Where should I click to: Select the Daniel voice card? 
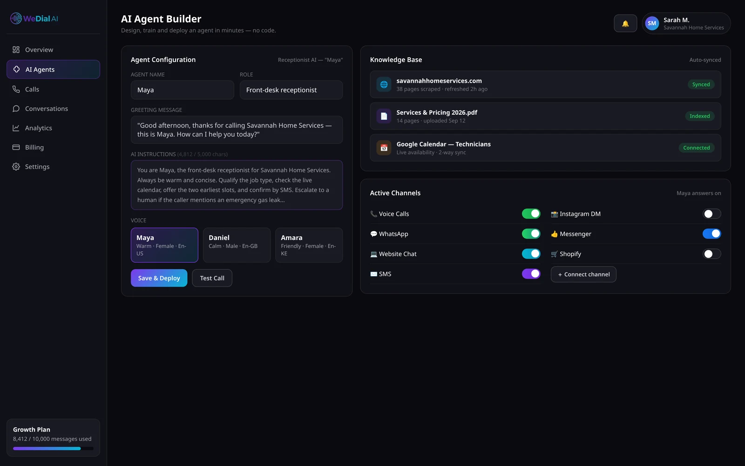[x=237, y=245]
